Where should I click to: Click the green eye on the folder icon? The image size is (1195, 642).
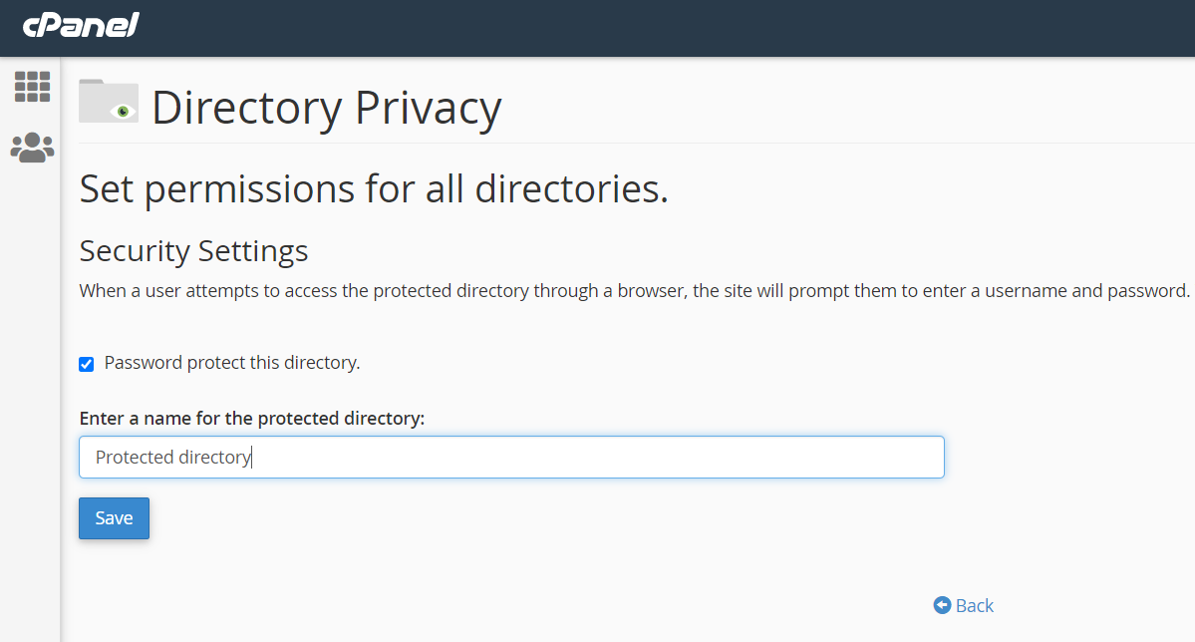point(124,111)
